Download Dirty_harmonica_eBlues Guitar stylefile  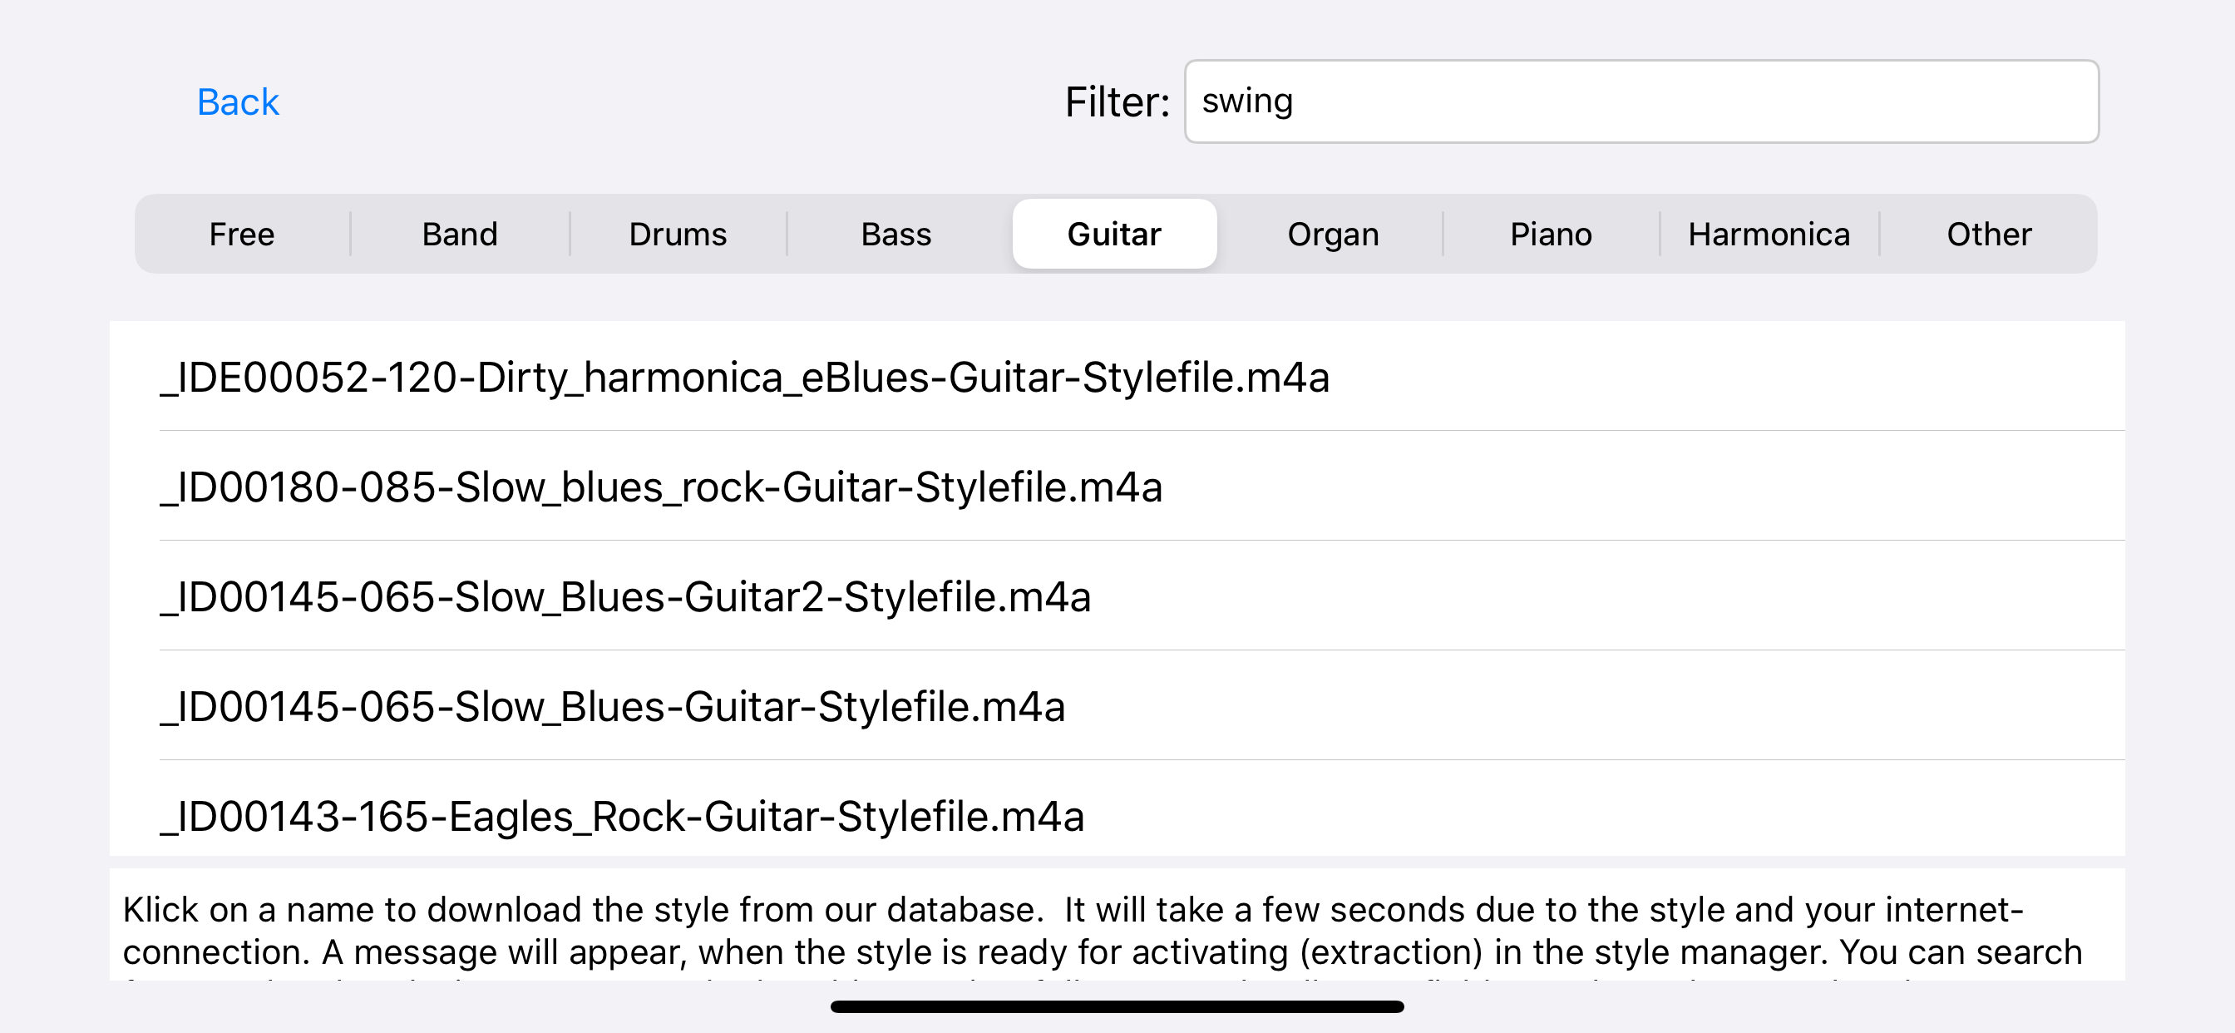[744, 378]
